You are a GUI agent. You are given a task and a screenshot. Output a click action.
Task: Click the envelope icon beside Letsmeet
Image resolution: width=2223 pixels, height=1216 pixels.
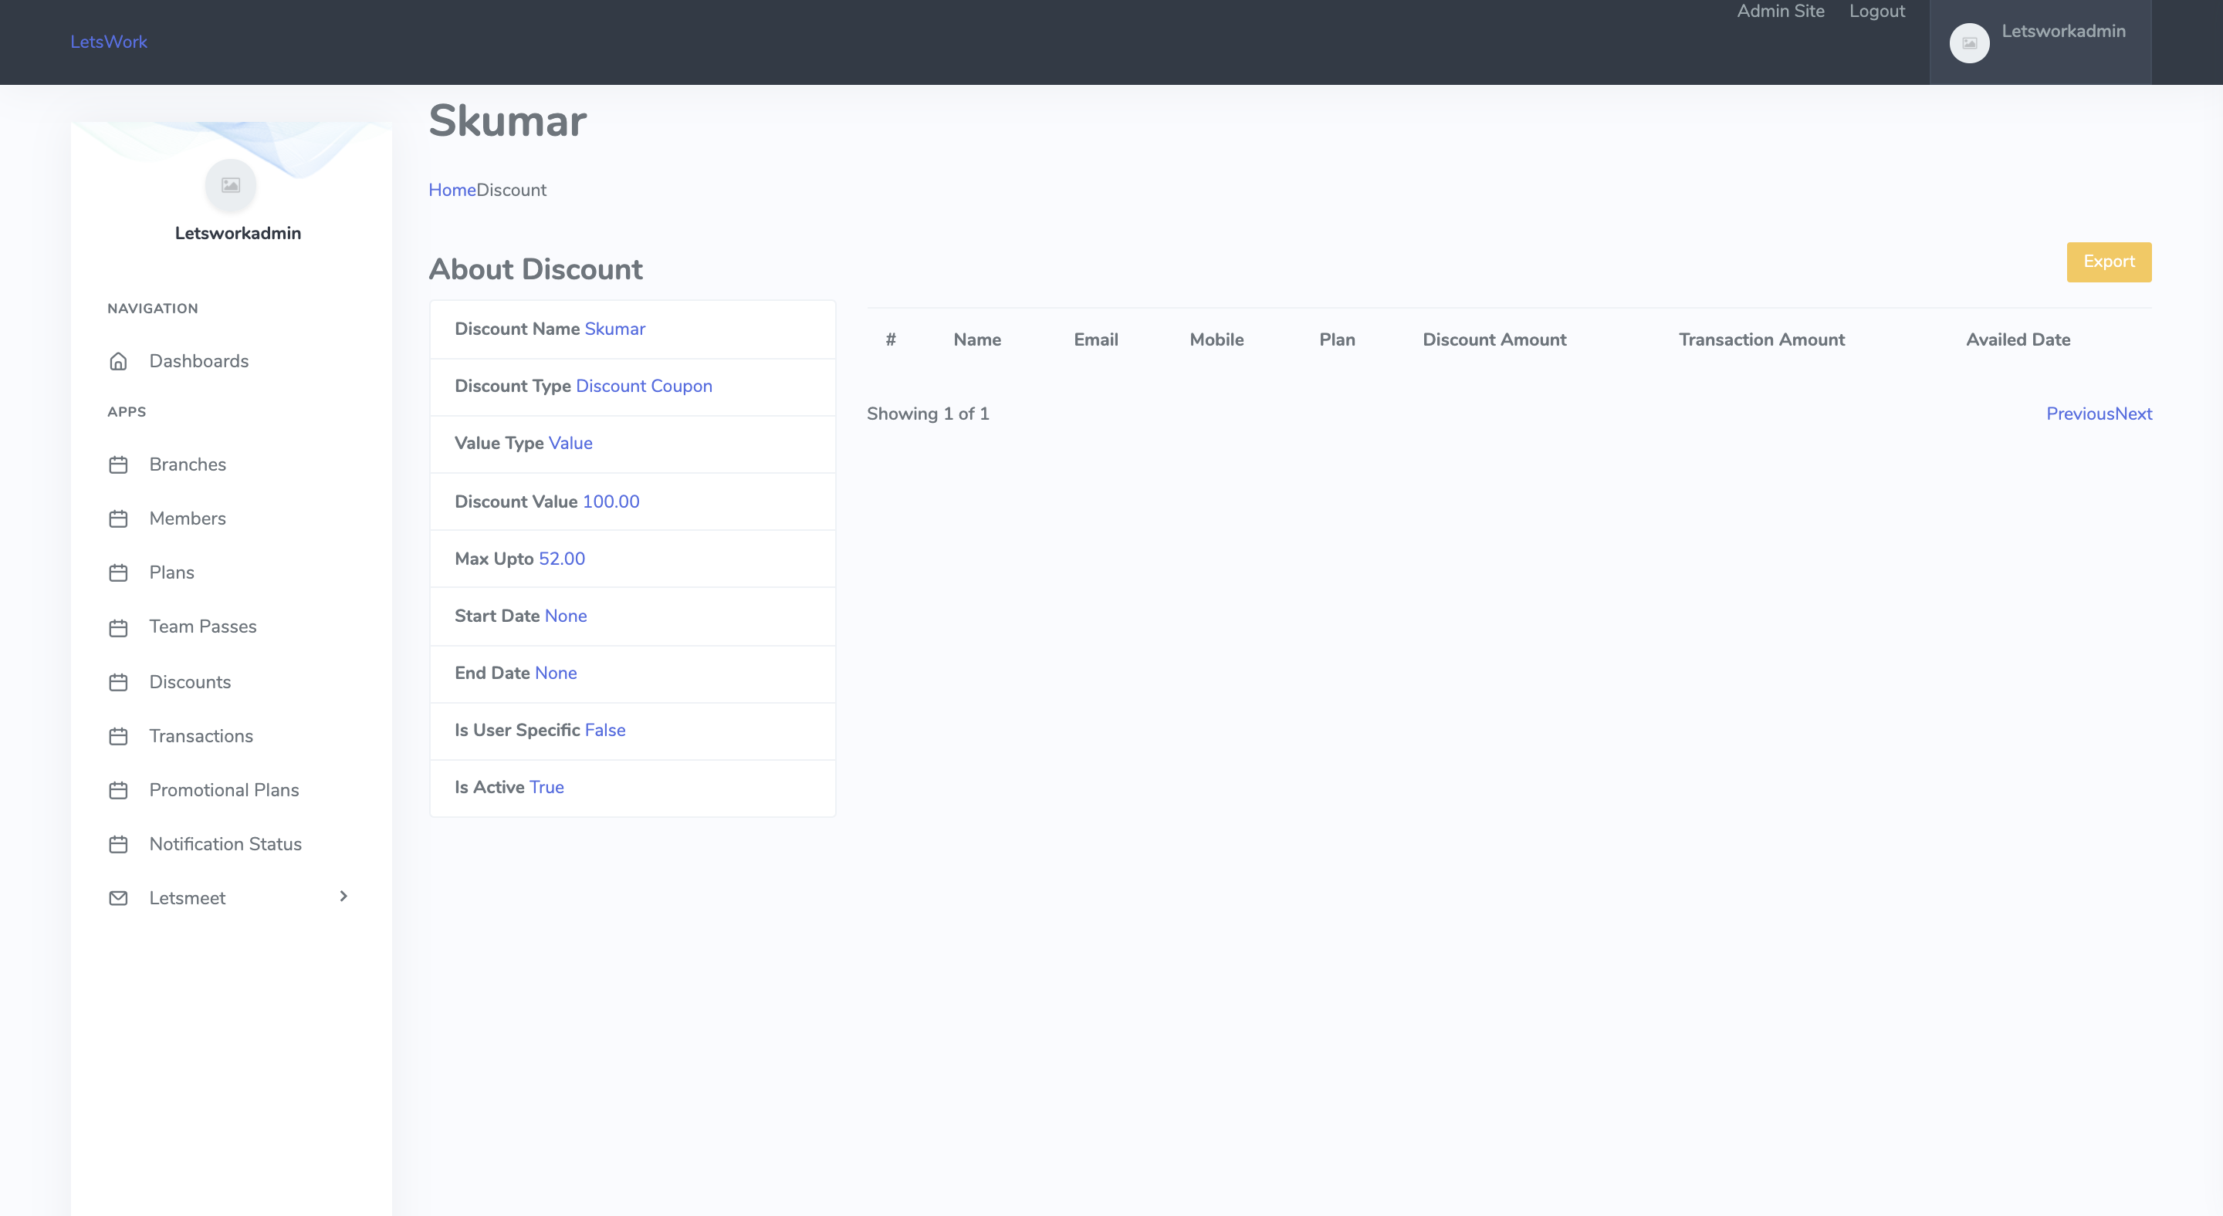click(x=118, y=898)
